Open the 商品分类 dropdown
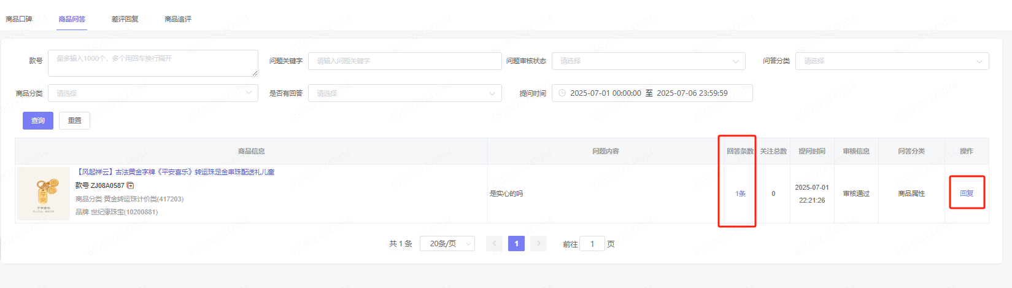1012x288 pixels. 152,93
